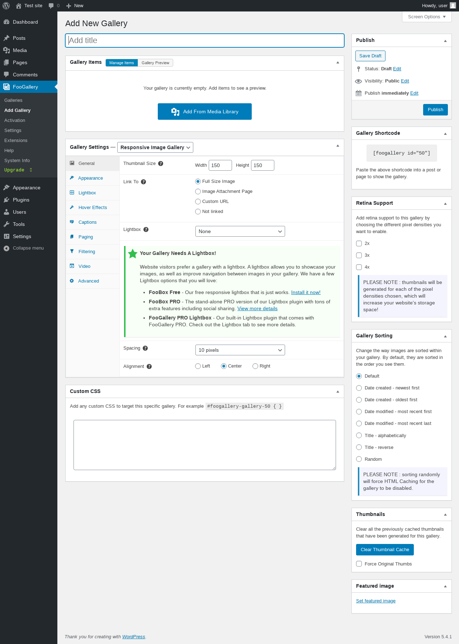This screenshot has width=459, height=644.
Task: Click the Pages icon in sidebar
Action: pos(6,62)
